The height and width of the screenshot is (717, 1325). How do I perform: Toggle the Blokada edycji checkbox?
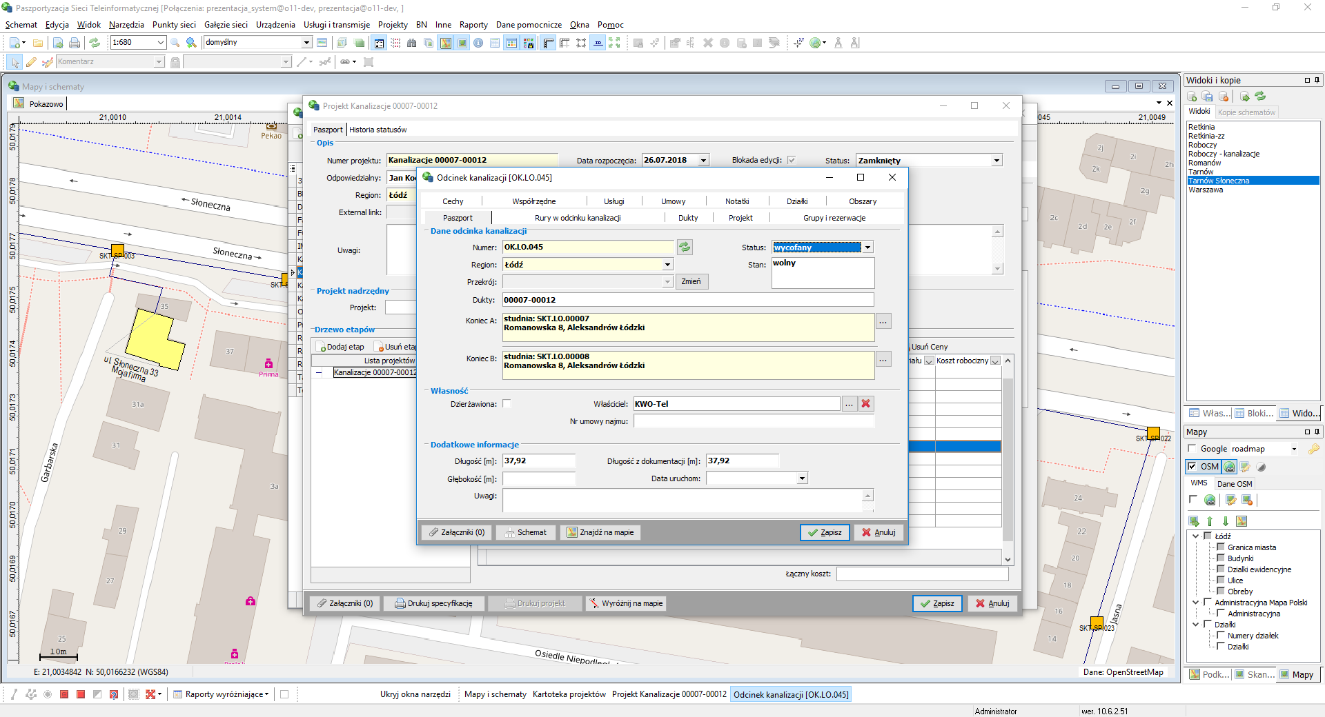coord(792,160)
